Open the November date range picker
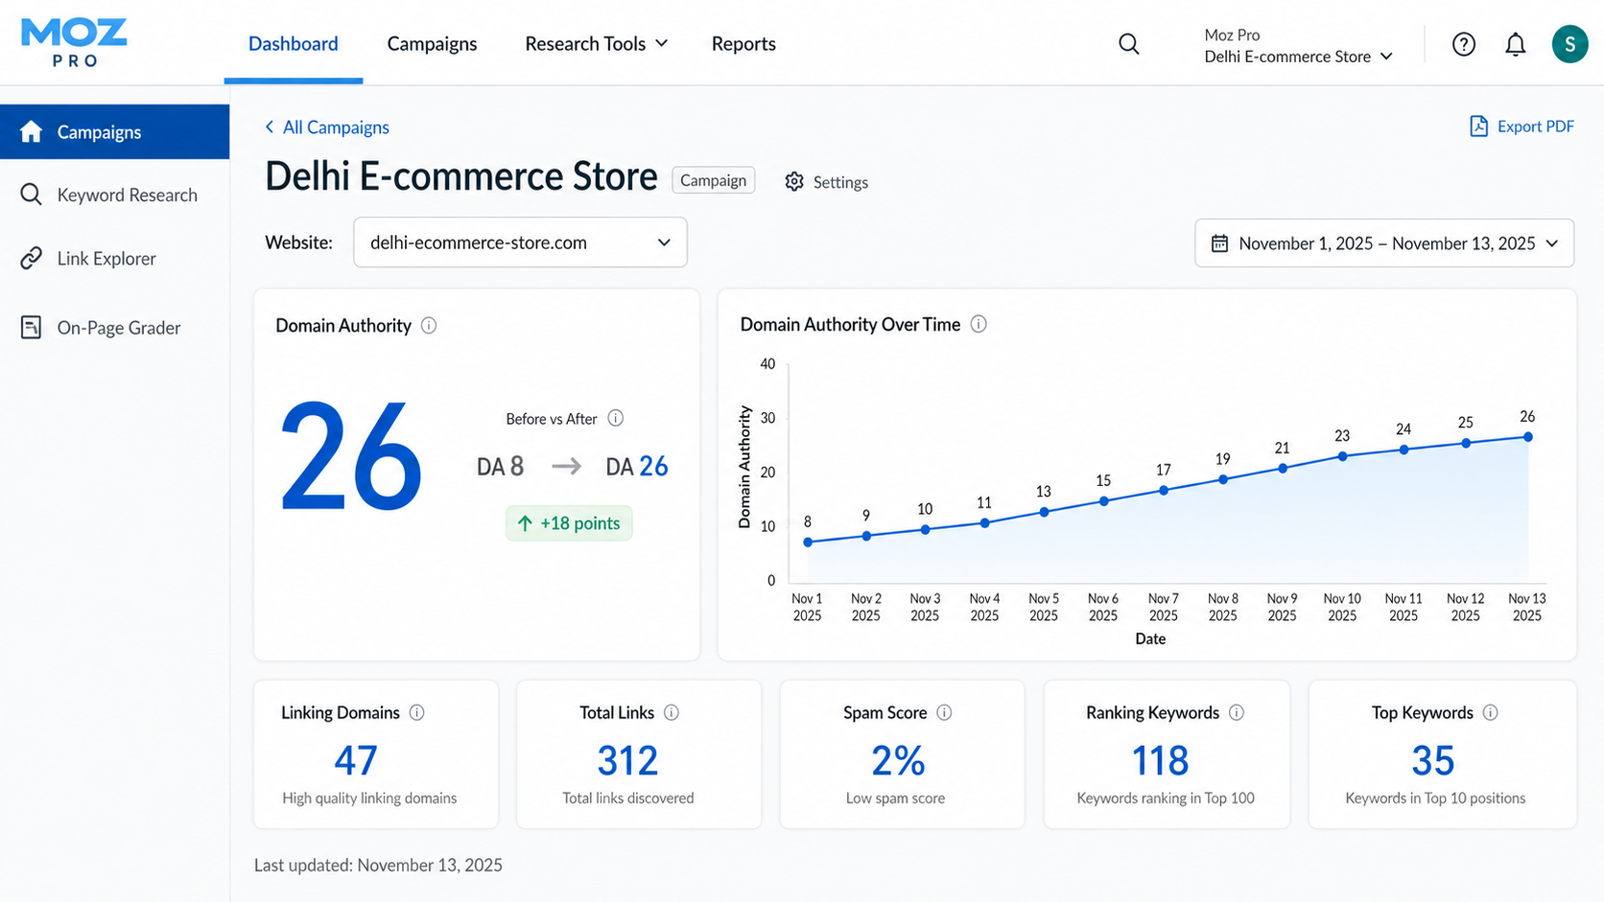The image size is (1604, 902). [x=1384, y=243]
